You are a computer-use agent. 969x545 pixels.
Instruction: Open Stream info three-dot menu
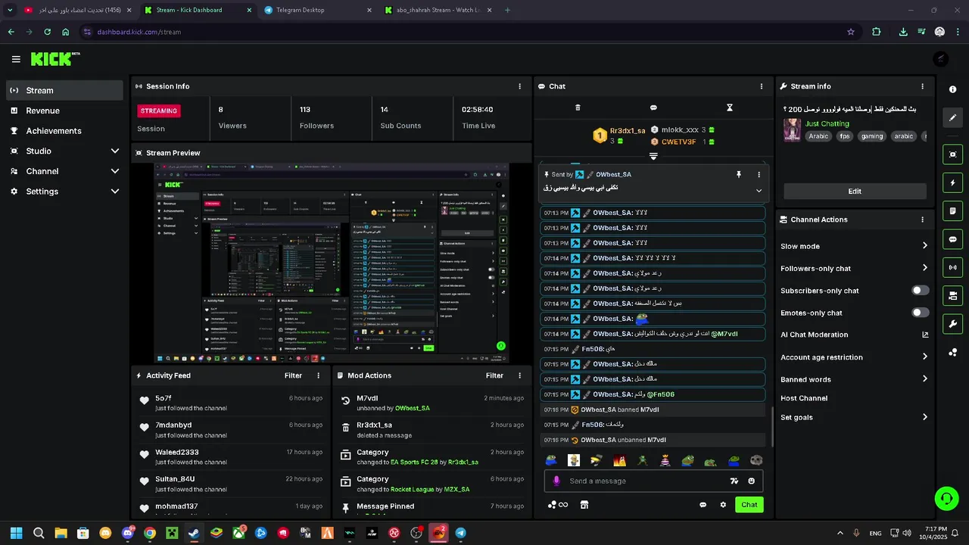tap(922, 86)
